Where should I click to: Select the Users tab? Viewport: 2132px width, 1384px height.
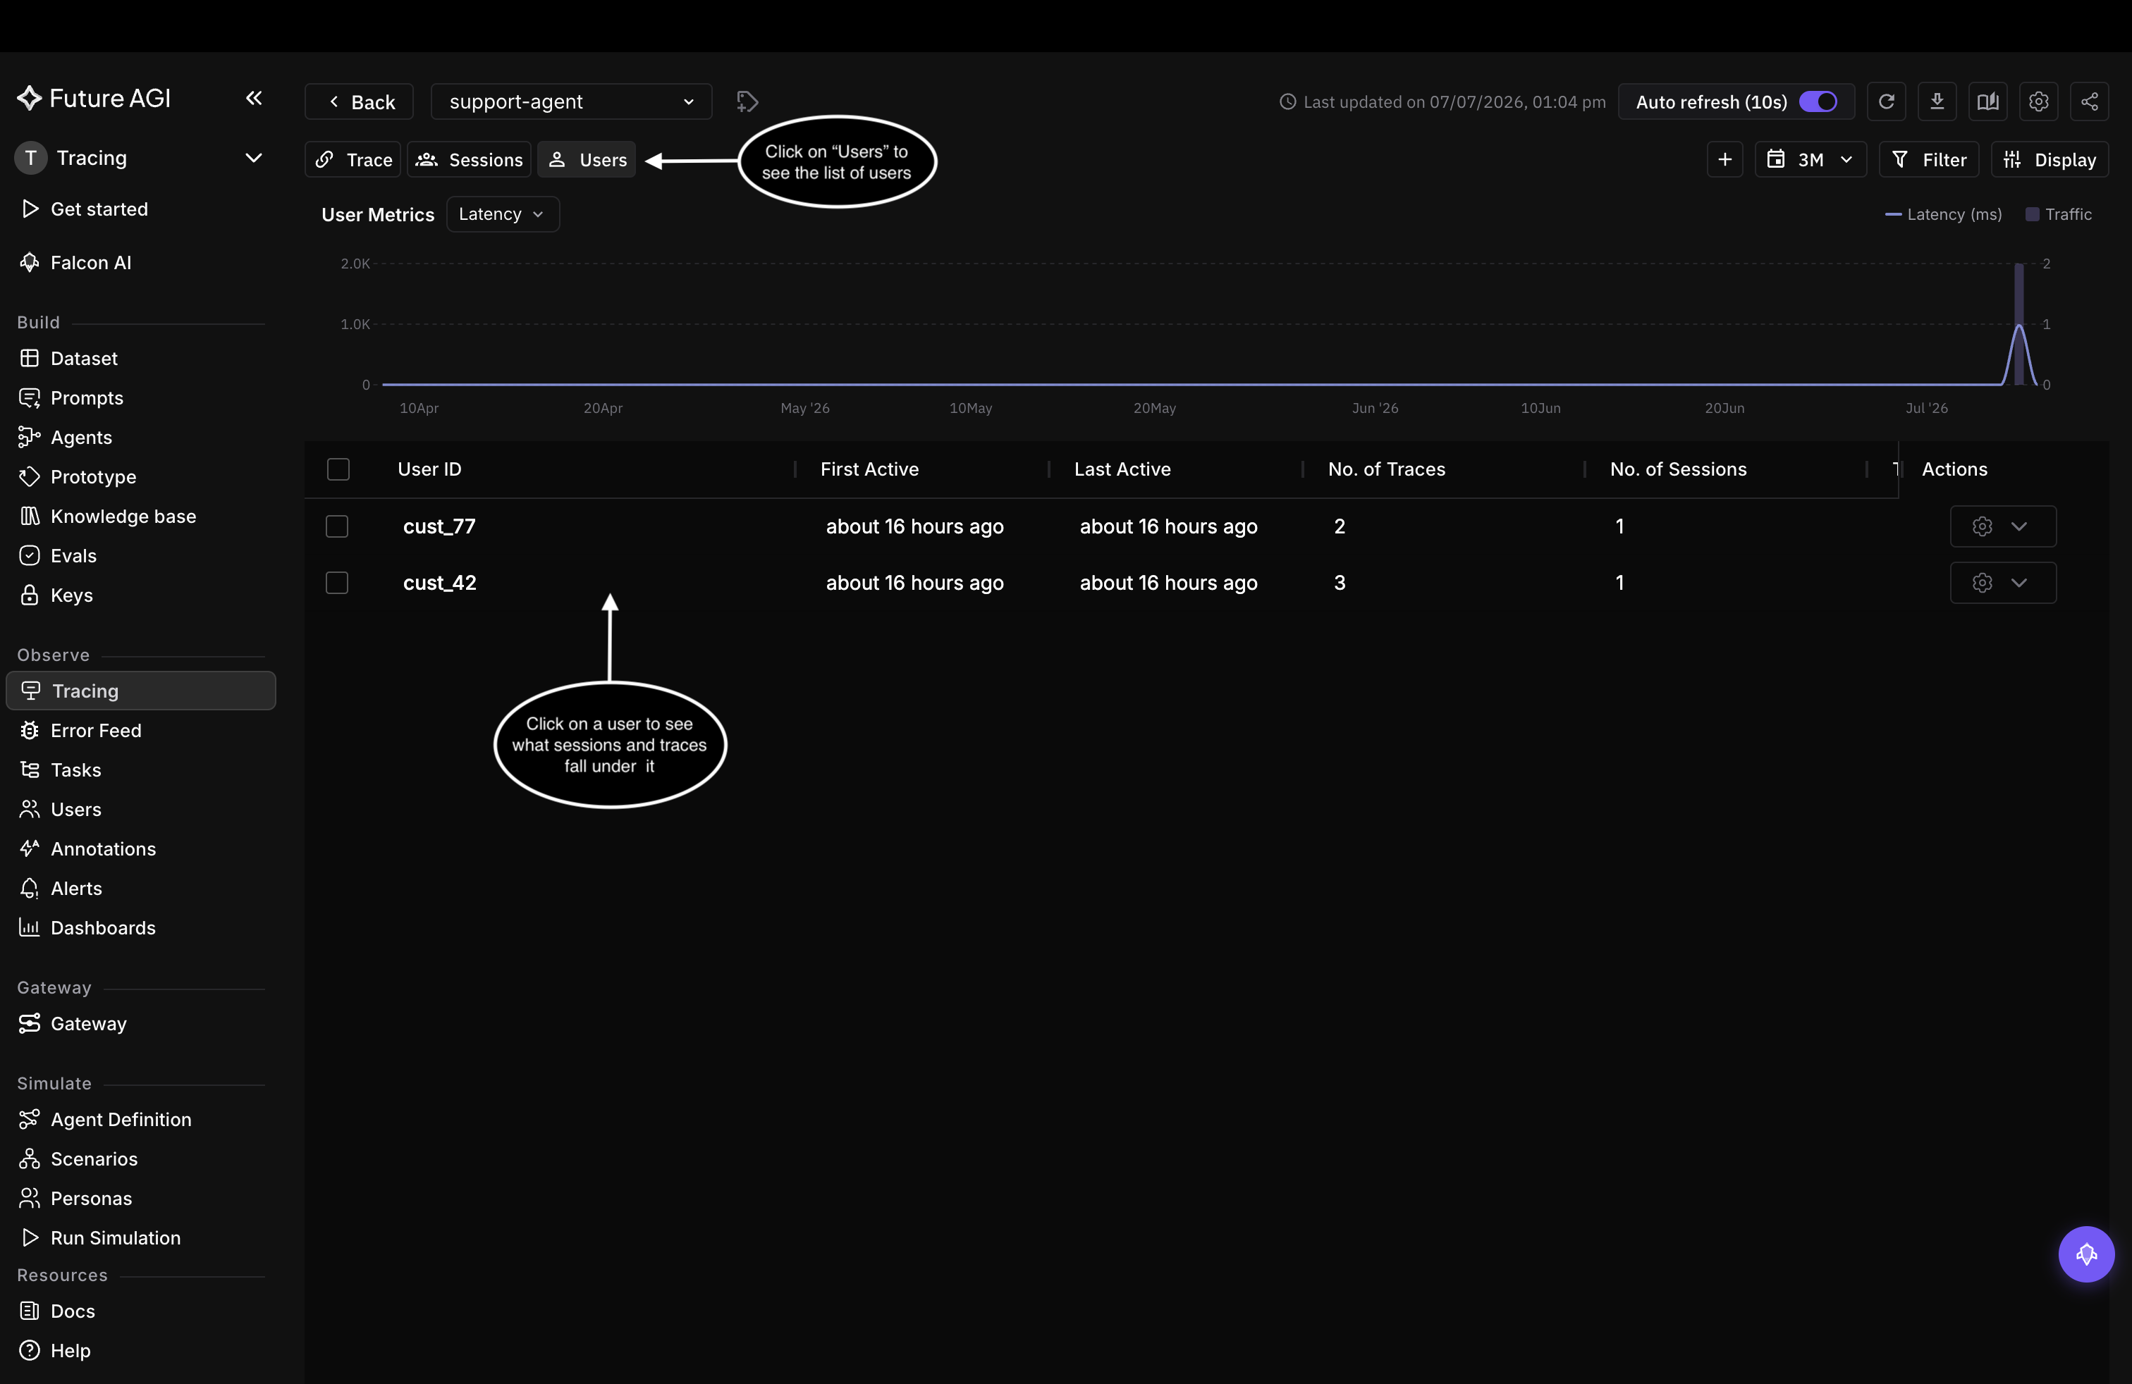tap(587, 159)
